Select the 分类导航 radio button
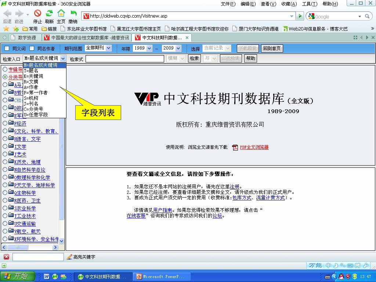Screen dimensions: 376x282 tap(5, 77)
